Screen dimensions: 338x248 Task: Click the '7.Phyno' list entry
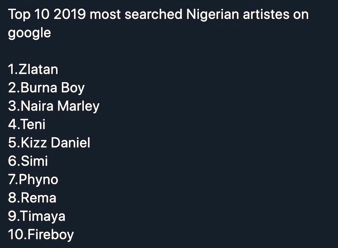pyautogui.click(x=33, y=180)
